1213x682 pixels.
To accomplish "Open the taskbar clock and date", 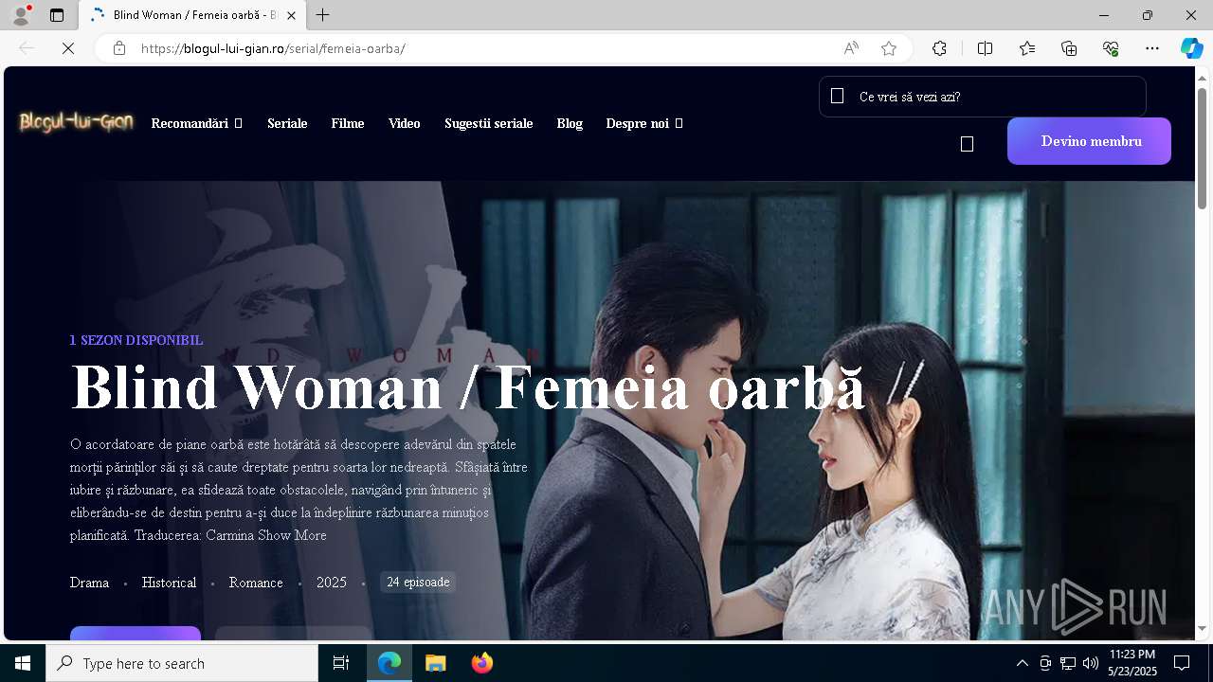I will click(x=1132, y=663).
